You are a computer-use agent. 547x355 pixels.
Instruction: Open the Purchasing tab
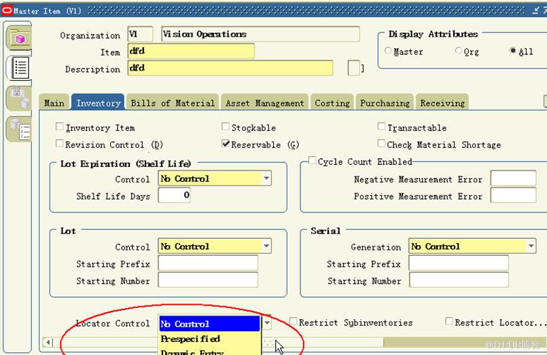385,102
